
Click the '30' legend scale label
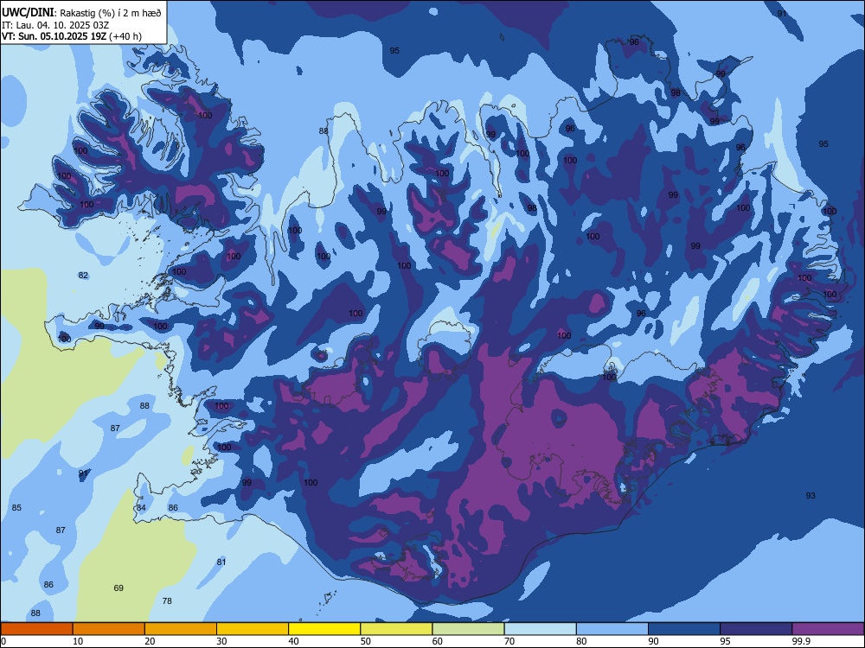pyautogui.click(x=221, y=641)
